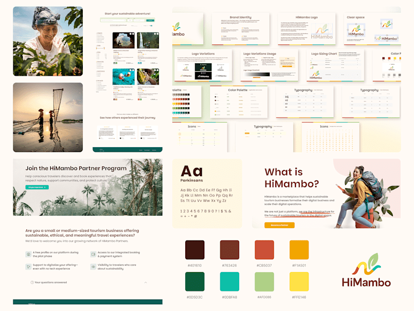Click the underlined 'we are the infrastructure' text
414x311 pixels.
tap(315, 211)
